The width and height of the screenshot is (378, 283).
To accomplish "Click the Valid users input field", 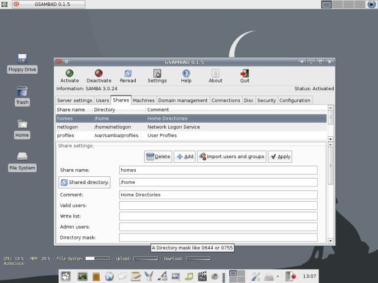I will 218,205.
